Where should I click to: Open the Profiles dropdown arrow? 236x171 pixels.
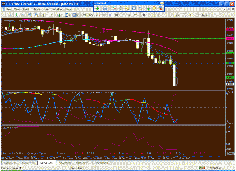click(108, 8)
